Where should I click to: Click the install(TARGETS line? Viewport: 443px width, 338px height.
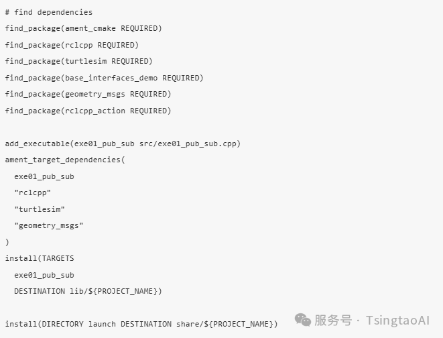tap(40, 258)
